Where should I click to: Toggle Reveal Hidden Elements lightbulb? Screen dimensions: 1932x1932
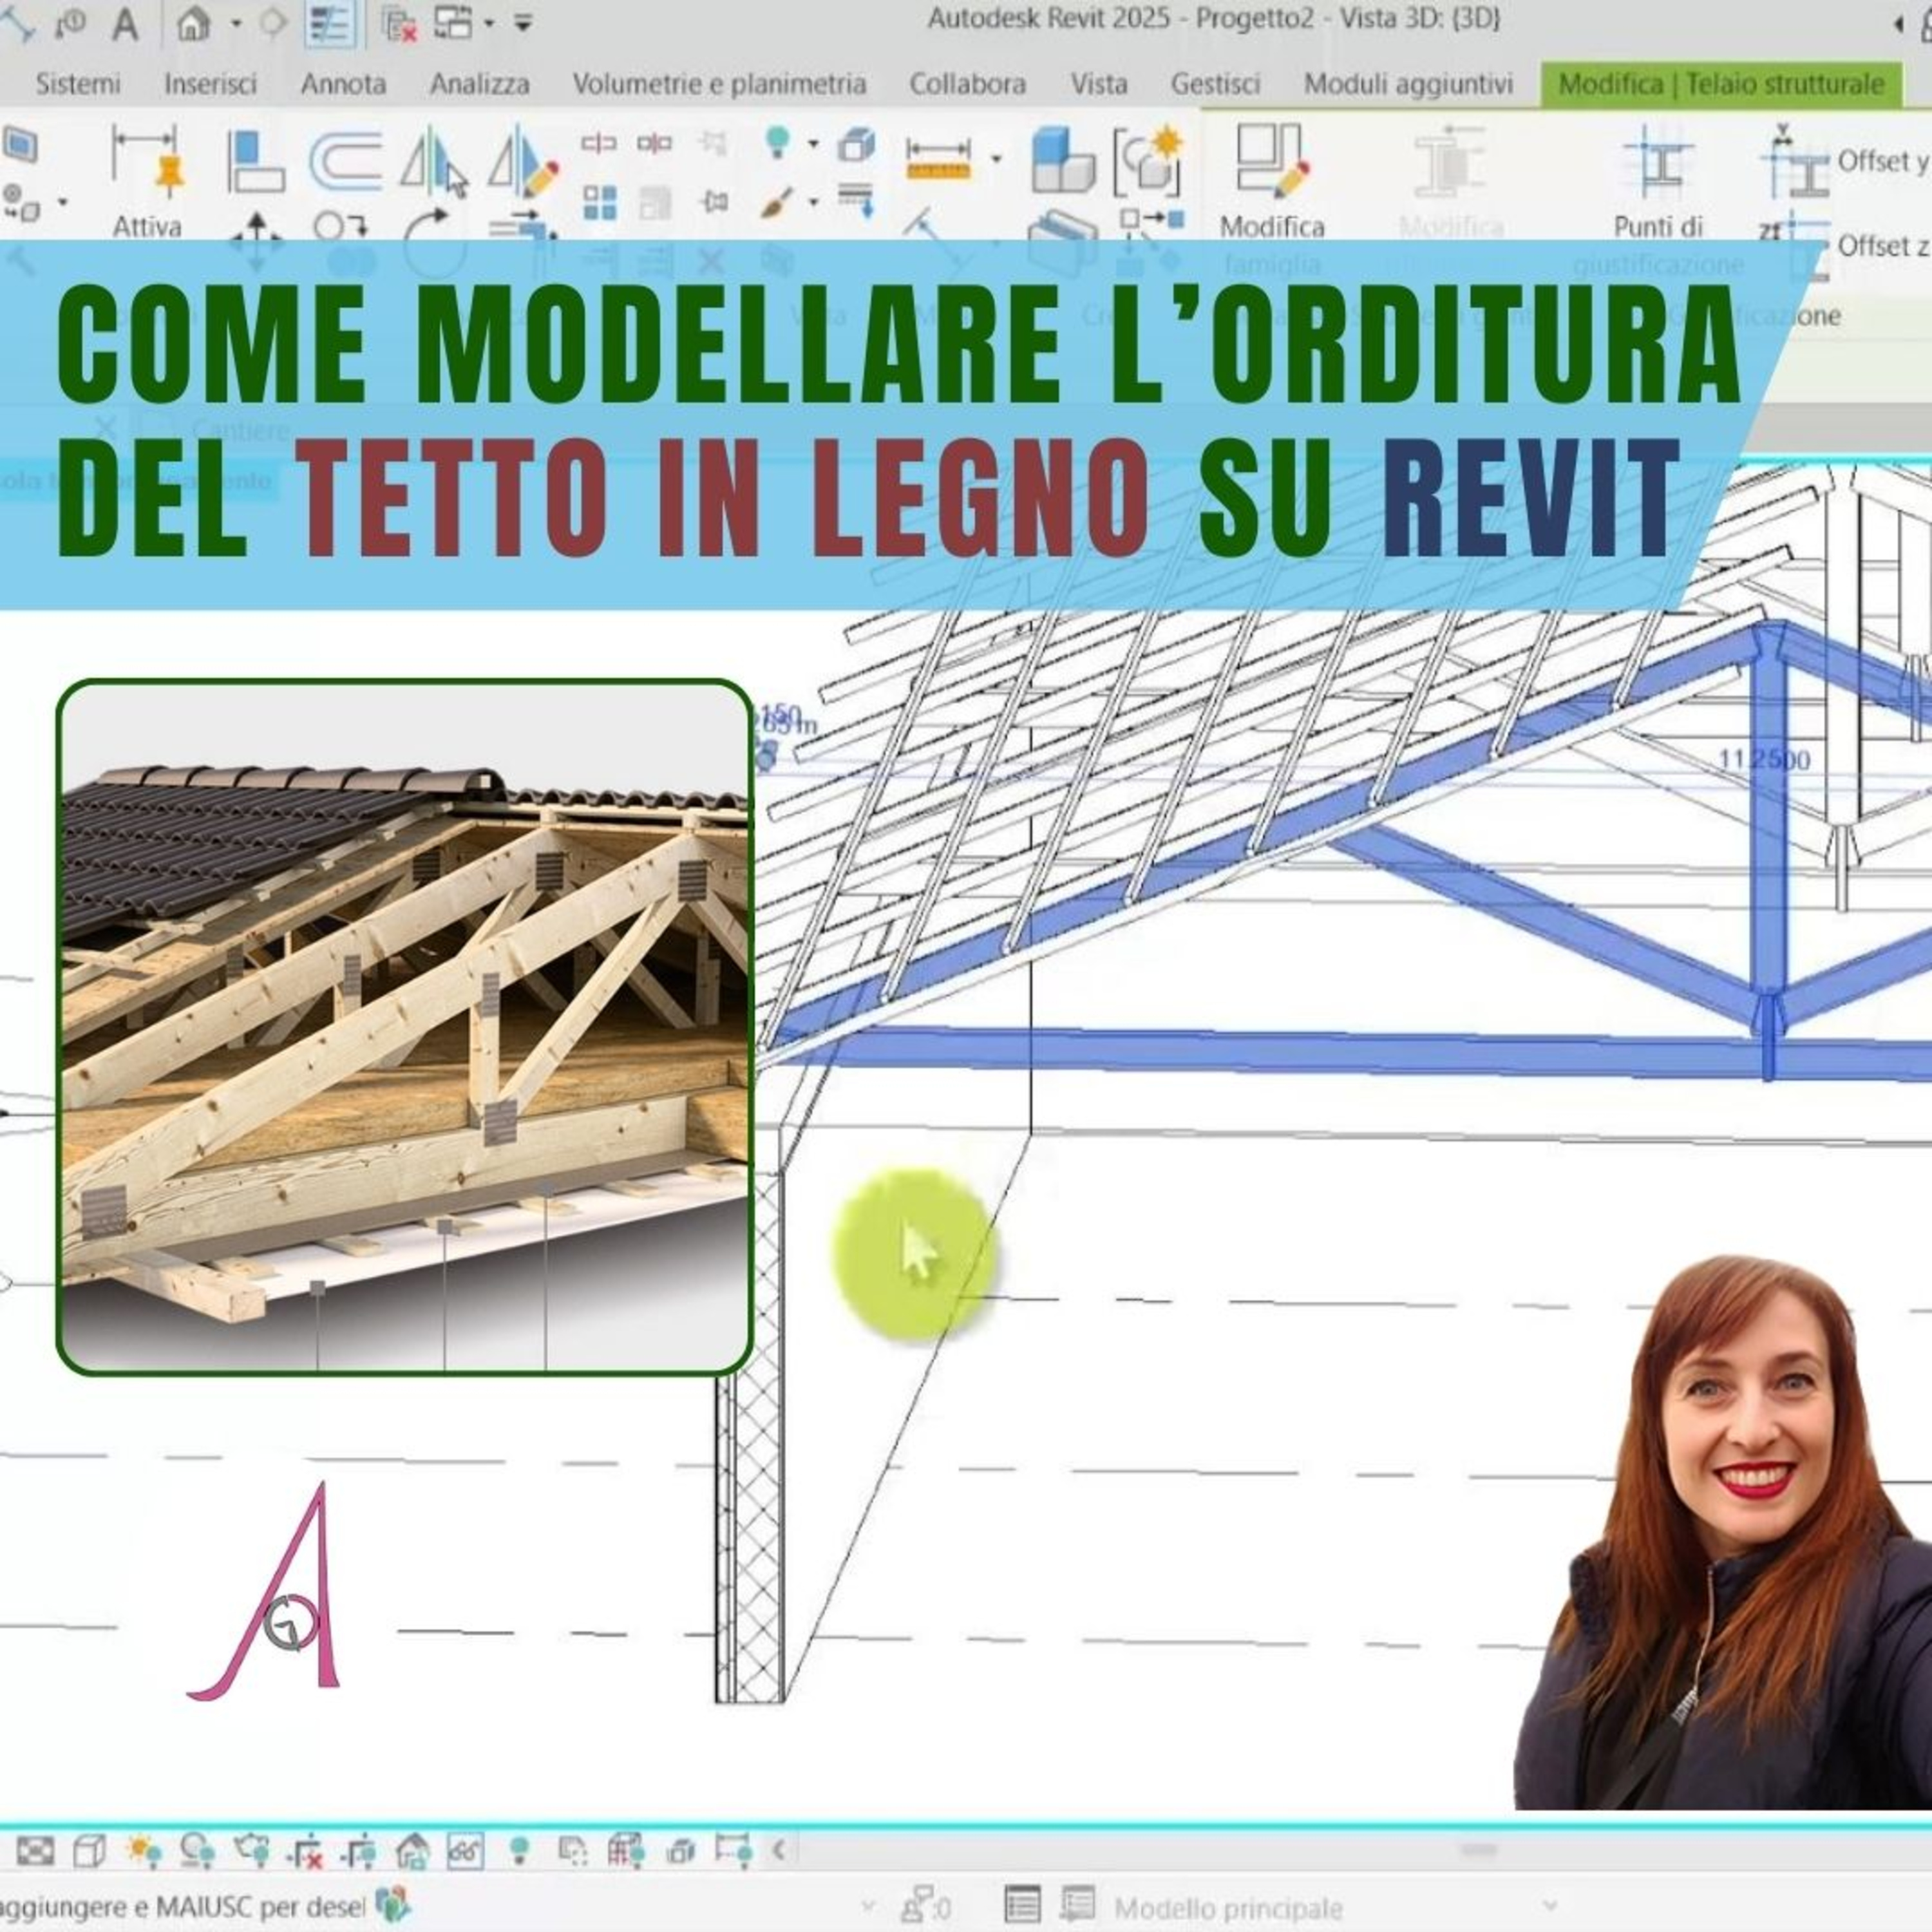coord(519,1851)
